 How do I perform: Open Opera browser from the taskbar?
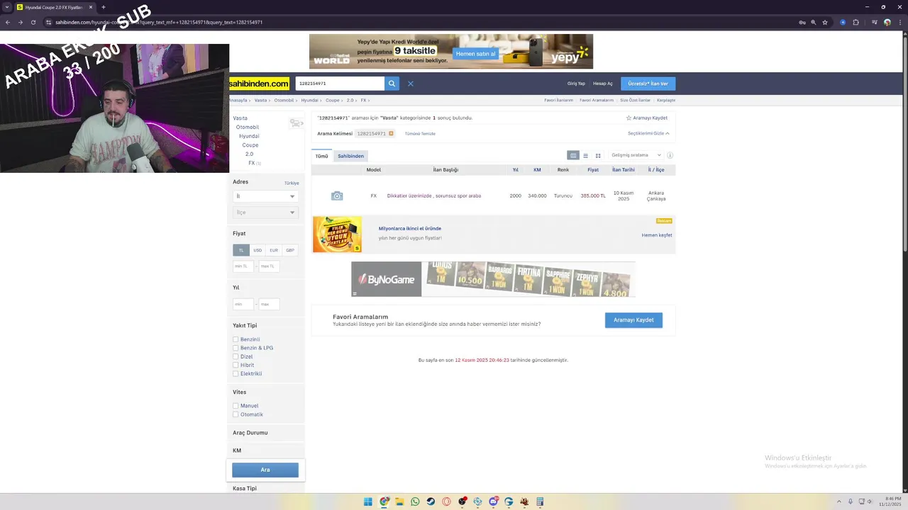pos(446,501)
